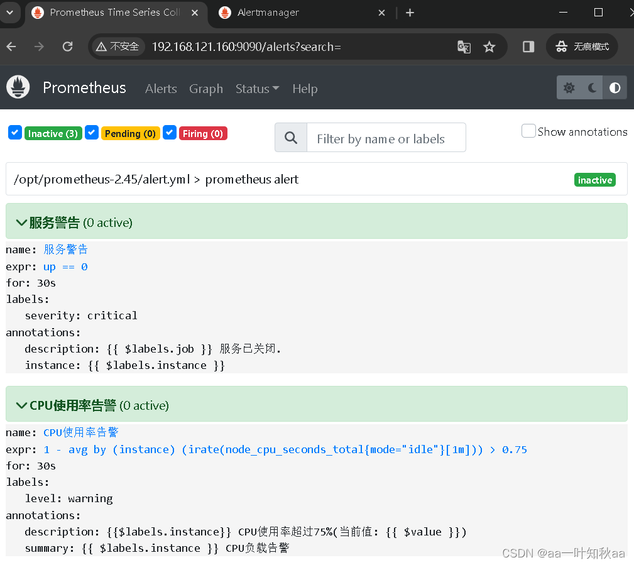Toggle the Inactive (3) checkbox
Viewport: 634px width, 565px height.
tap(15, 133)
